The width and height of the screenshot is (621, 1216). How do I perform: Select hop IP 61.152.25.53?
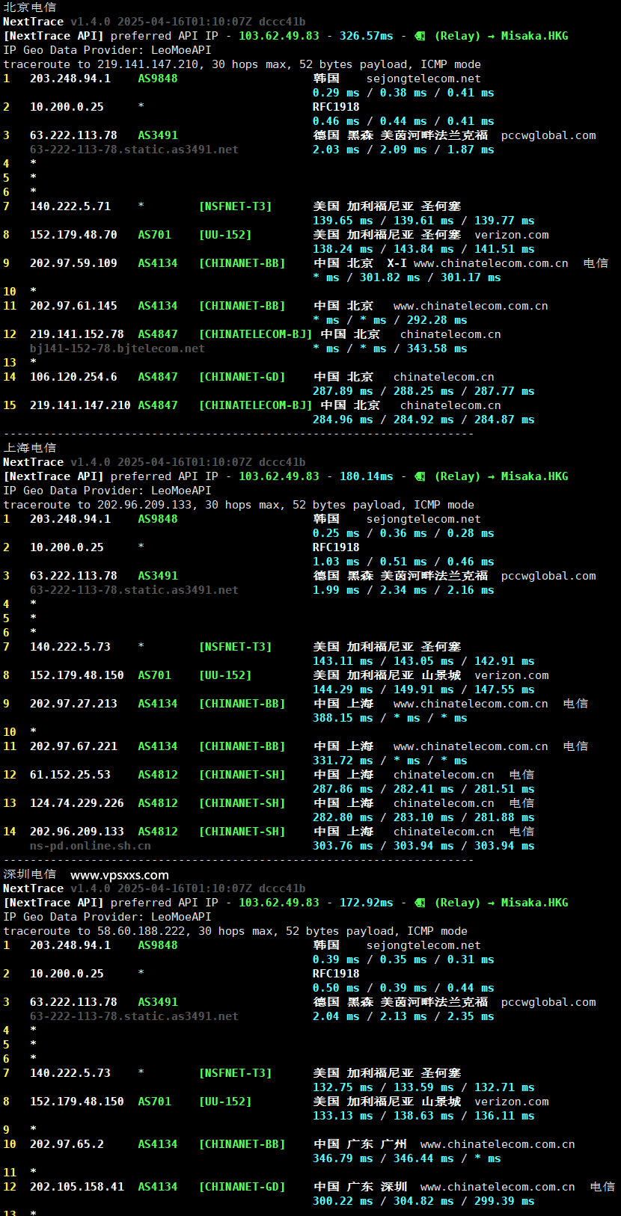(x=70, y=775)
